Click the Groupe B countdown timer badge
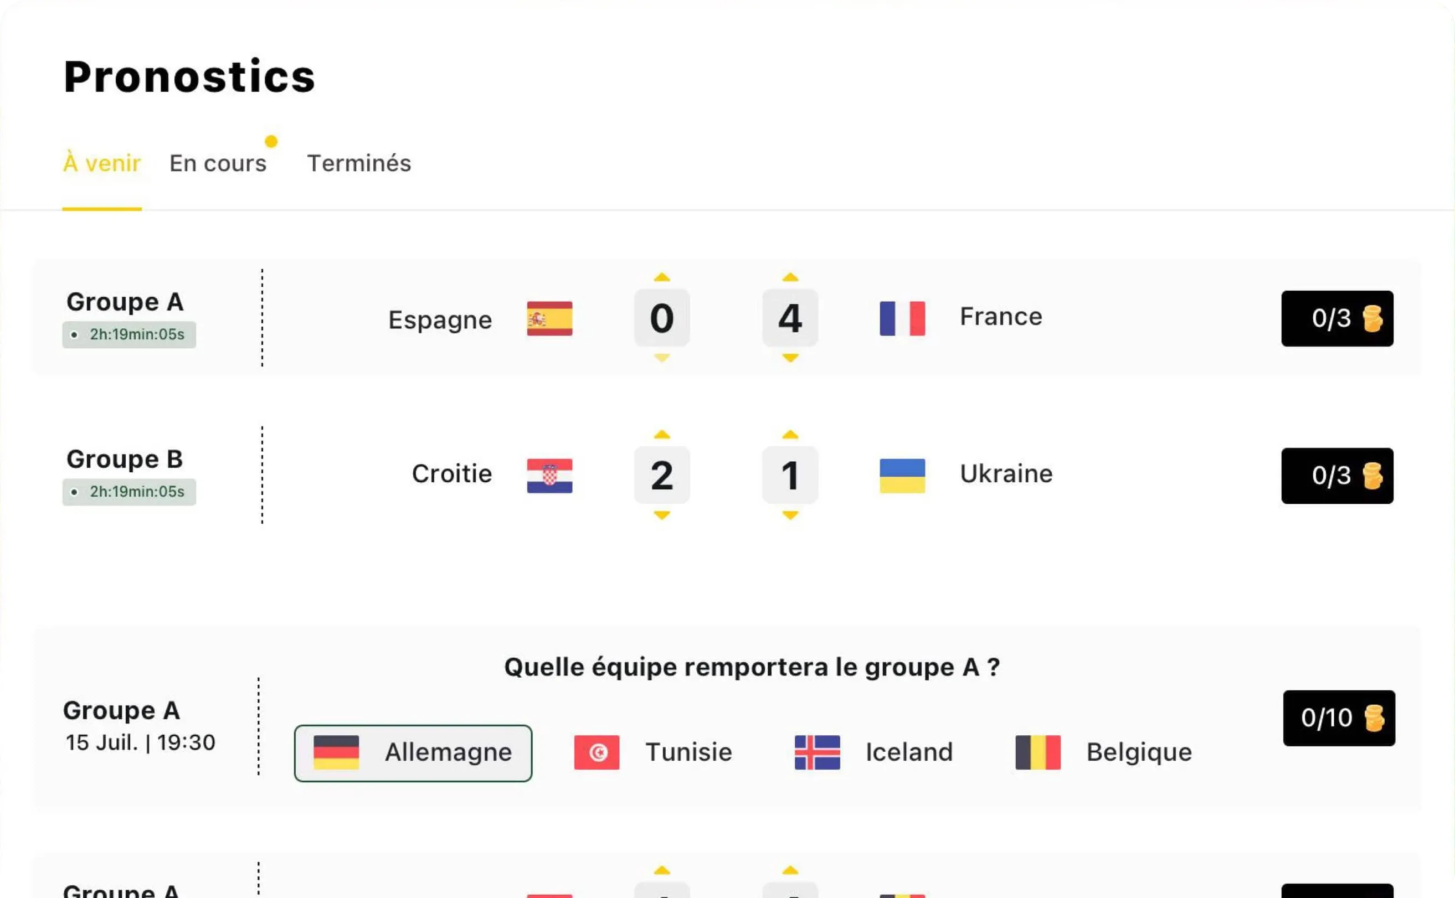This screenshot has height=898, width=1455. coord(129,492)
